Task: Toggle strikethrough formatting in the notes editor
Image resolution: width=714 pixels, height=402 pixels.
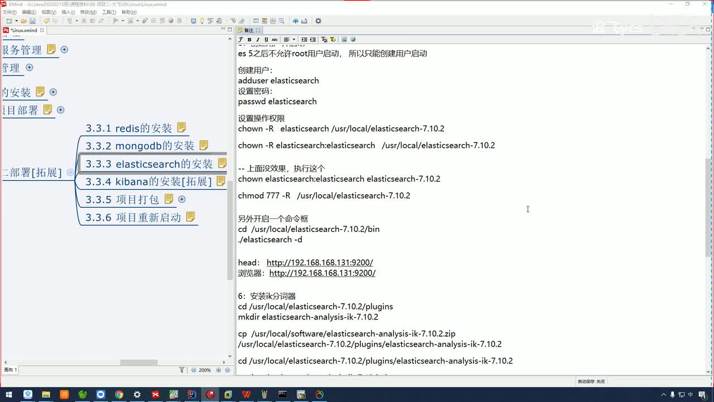Action: click(x=274, y=40)
